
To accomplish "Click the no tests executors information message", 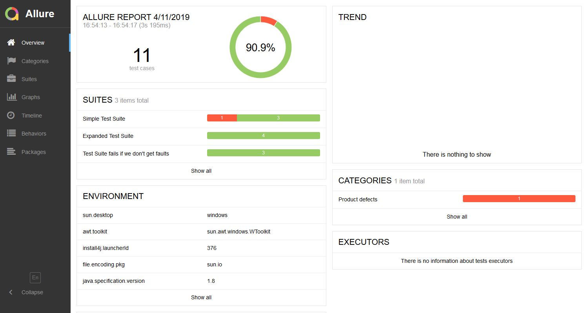I will 457,261.
